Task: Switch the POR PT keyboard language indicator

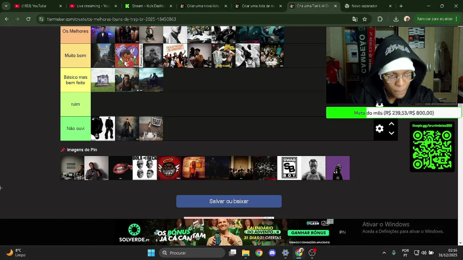Action: tap(405, 253)
